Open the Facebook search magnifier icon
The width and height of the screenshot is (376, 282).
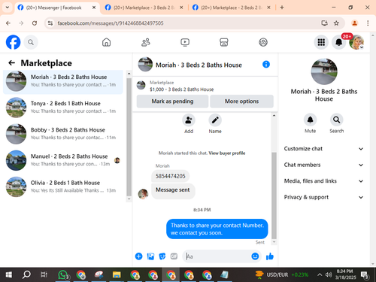pyautogui.click(x=31, y=42)
